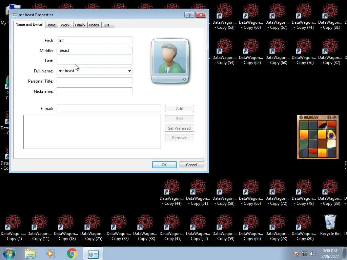Cancel the properties dialog
The height and width of the screenshot is (260, 347).
(192, 165)
